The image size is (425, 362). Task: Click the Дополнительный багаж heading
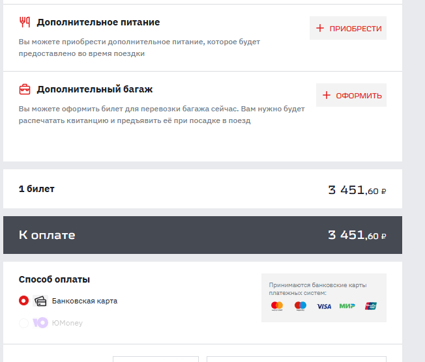pyautogui.click(x=95, y=89)
